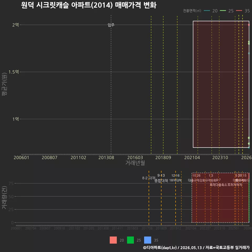
Task: Click the 50 volume axis label
Action: pyautogui.click(x=11, y=196)
